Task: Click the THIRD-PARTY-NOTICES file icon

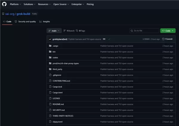Action: point(50,116)
